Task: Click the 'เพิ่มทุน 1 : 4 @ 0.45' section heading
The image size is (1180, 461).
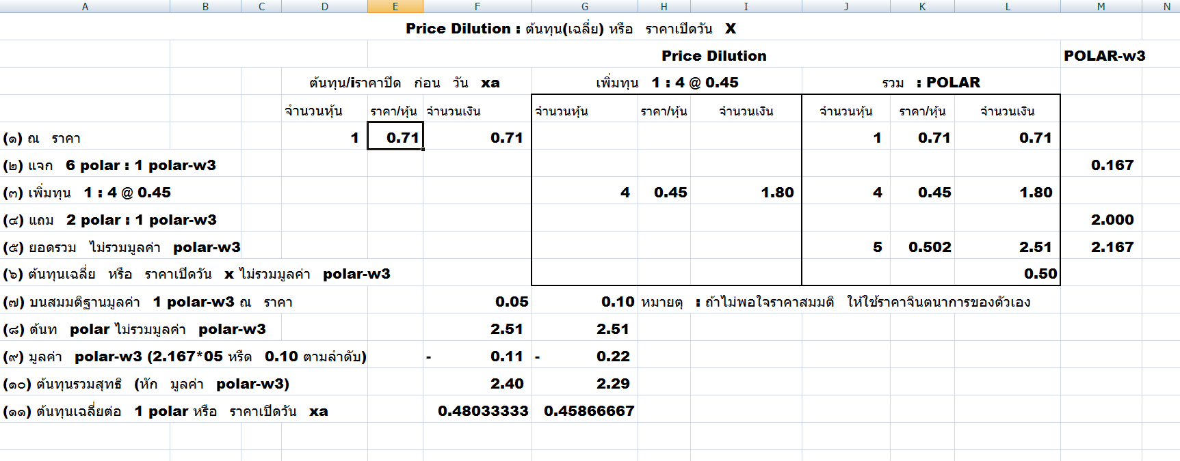Action: coord(667,83)
